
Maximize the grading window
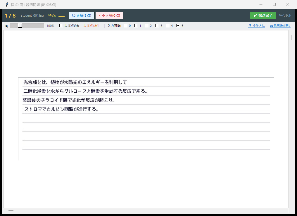click(x=274, y=4)
